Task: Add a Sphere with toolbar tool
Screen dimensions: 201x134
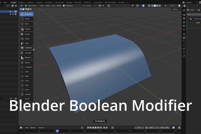Action: point(26,63)
